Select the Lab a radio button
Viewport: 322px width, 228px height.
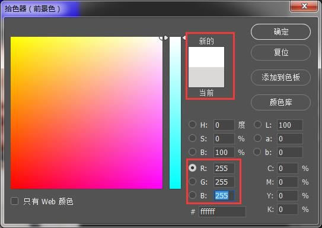tap(257, 138)
